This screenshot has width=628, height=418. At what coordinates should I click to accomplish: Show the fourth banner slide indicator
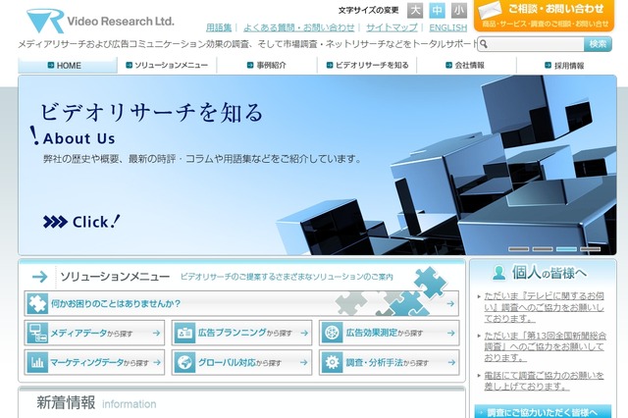click(591, 249)
